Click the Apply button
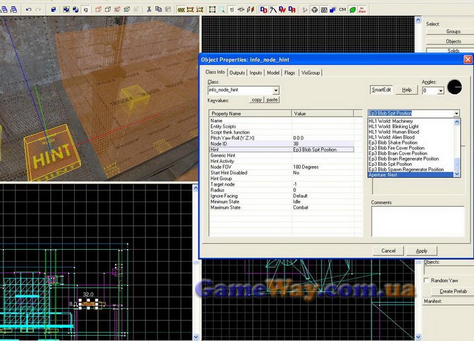The image size is (474, 341). click(421, 250)
